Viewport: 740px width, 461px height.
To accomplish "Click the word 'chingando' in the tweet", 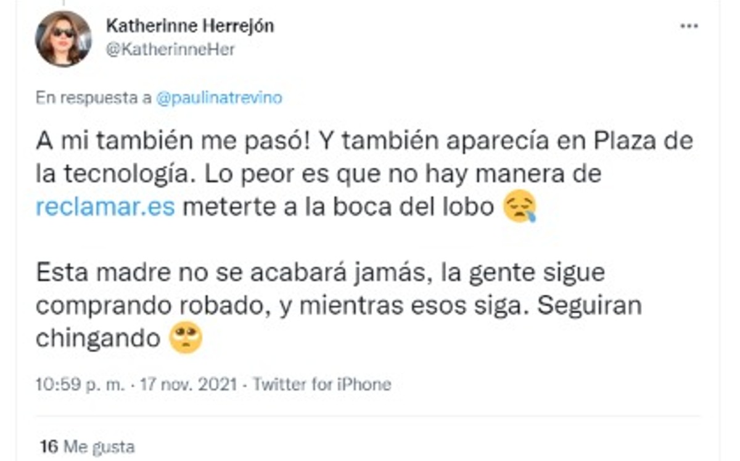I will coord(99,339).
